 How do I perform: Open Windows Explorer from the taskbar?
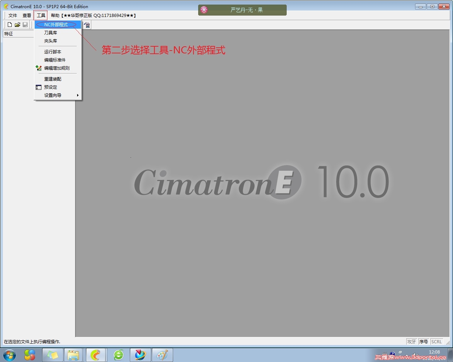73,355
